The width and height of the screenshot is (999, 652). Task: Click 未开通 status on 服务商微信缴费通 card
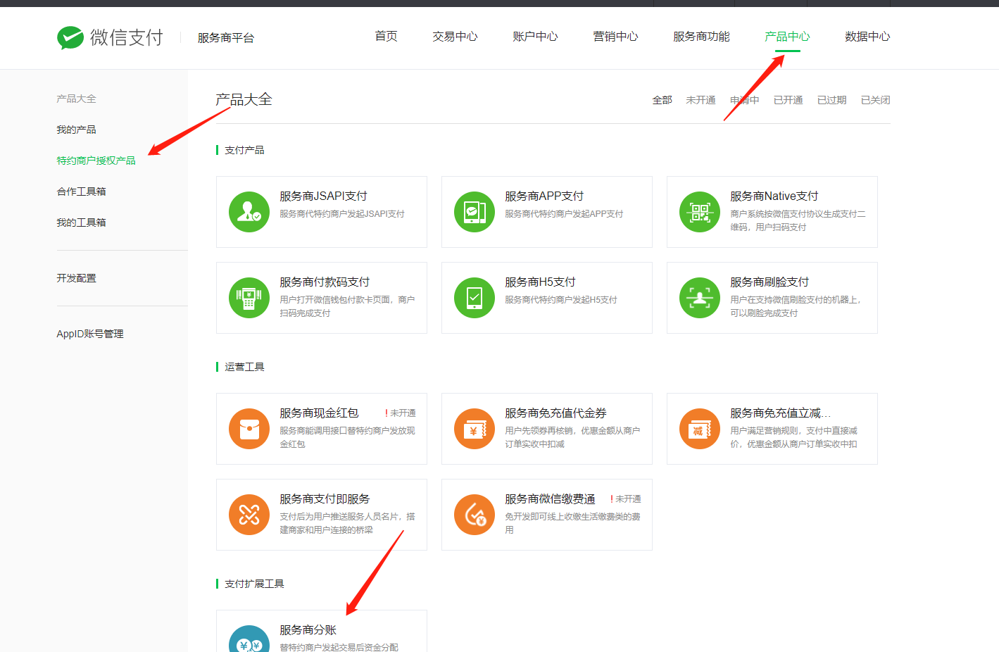(626, 499)
